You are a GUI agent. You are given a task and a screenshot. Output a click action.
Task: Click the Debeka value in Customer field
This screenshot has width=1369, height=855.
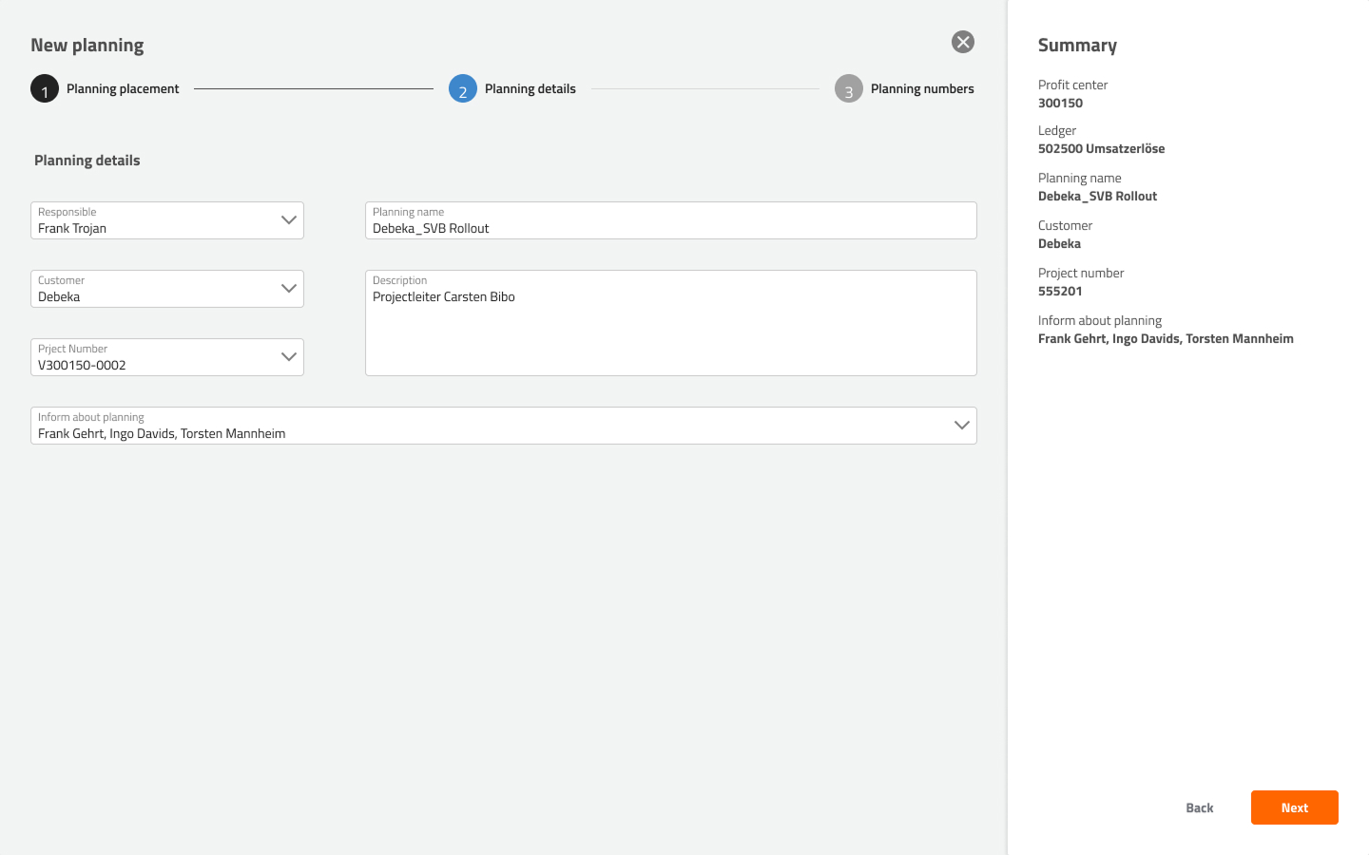click(x=59, y=297)
